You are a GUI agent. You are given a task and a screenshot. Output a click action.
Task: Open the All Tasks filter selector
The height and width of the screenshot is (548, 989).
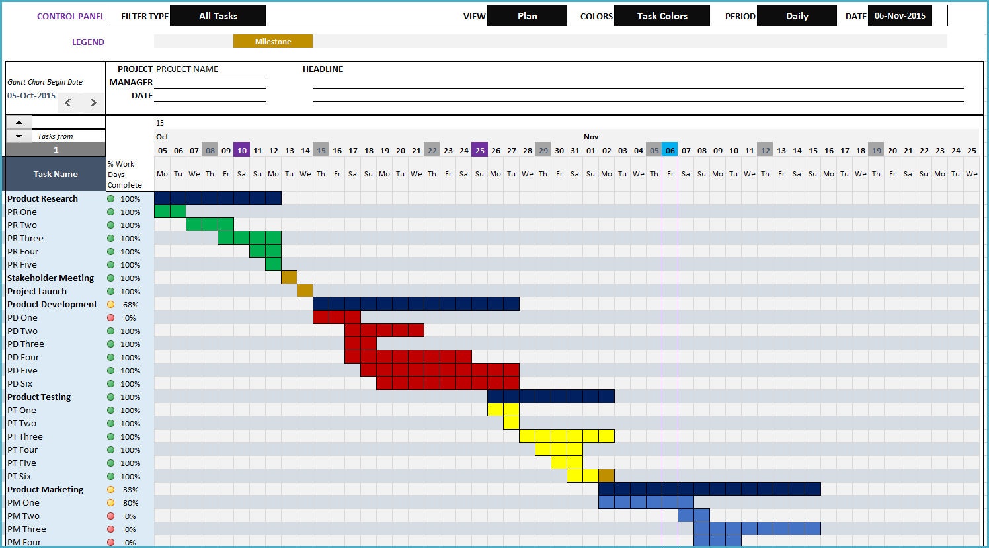(x=218, y=15)
